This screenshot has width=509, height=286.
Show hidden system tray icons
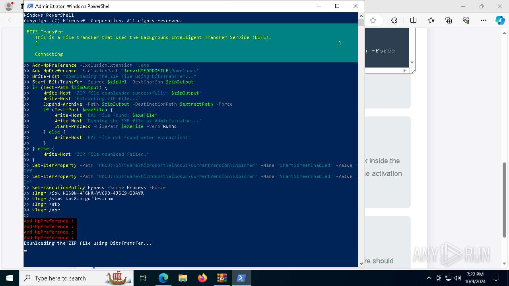(x=429, y=278)
